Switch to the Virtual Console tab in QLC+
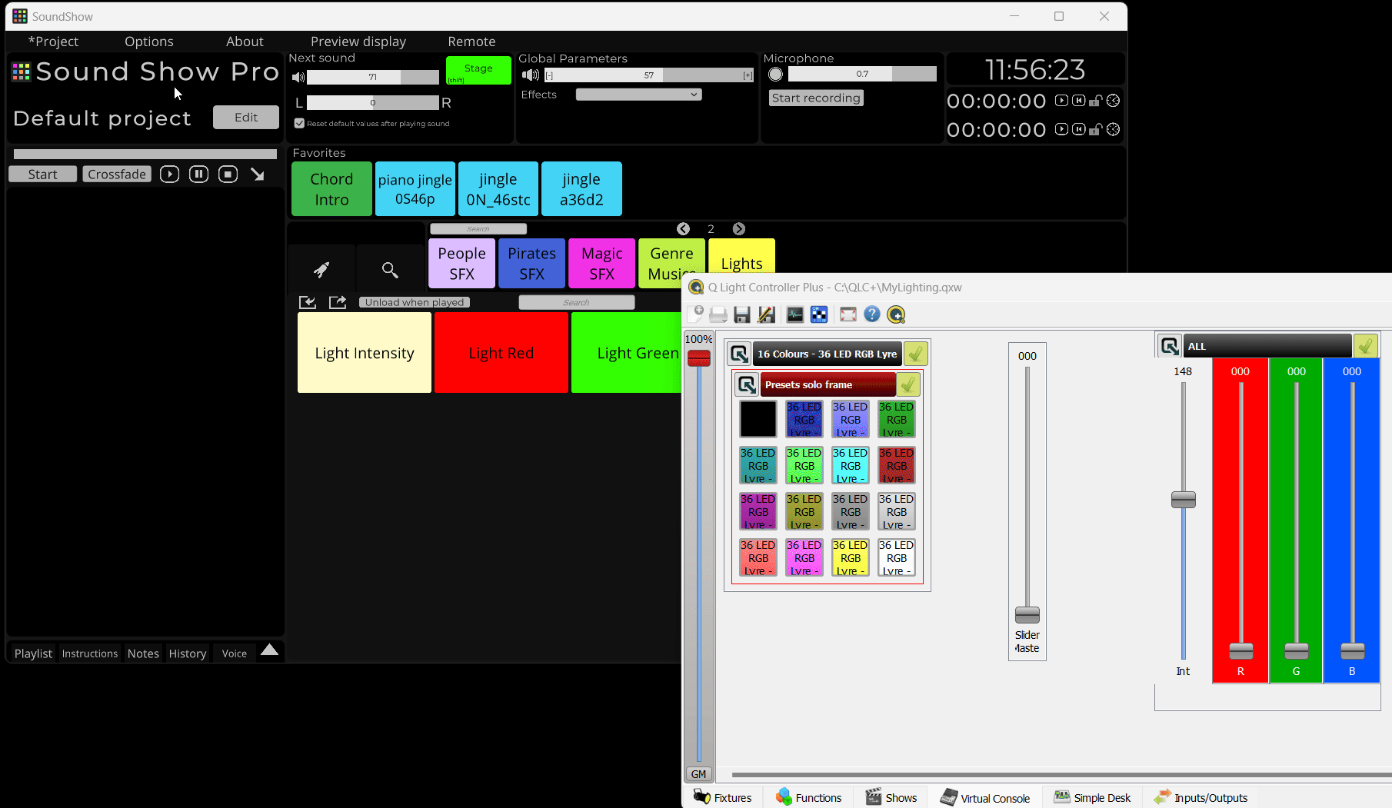The image size is (1392, 808). pos(984,798)
